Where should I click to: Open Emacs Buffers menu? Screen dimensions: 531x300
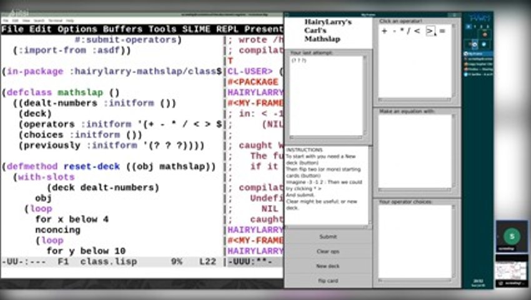point(122,29)
